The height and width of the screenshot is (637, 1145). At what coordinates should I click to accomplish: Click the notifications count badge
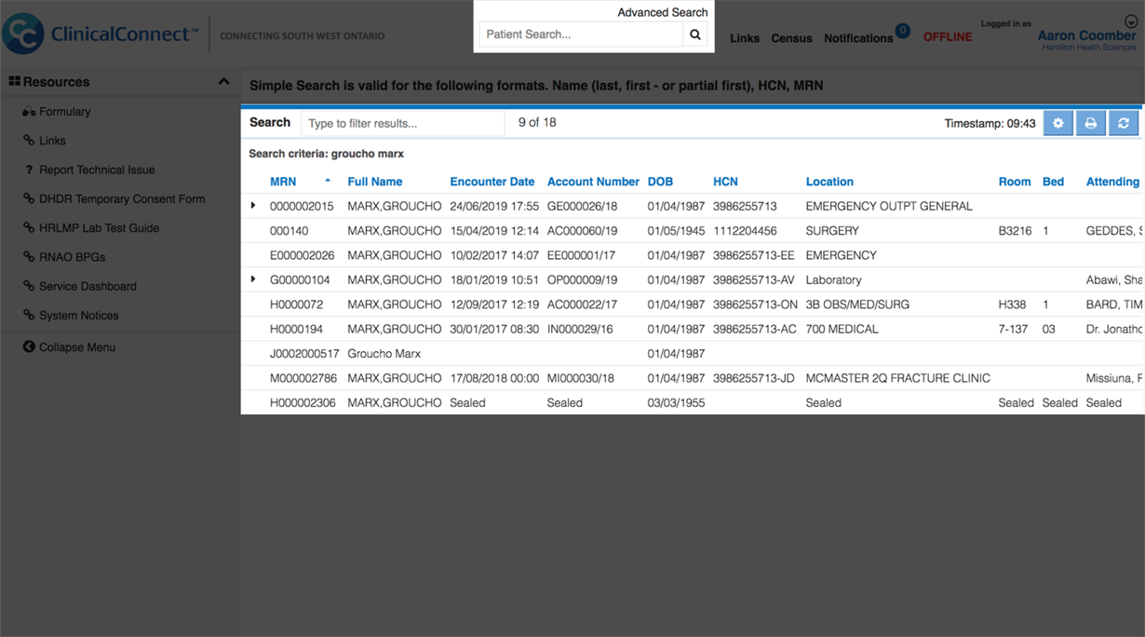[x=902, y=31]
